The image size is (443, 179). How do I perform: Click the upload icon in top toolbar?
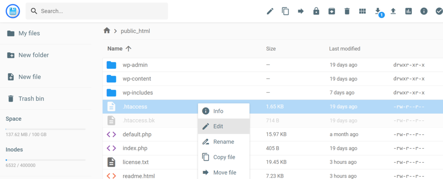pyautogui.click(x=393, y=11)
